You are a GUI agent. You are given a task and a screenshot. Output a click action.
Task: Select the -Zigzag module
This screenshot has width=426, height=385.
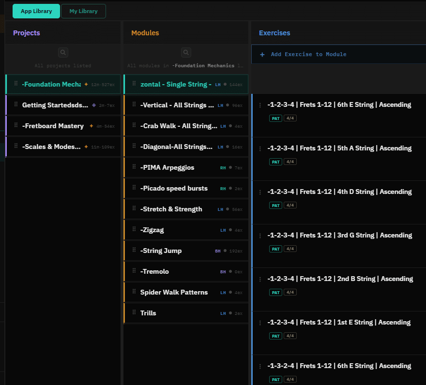pos(186,230)
